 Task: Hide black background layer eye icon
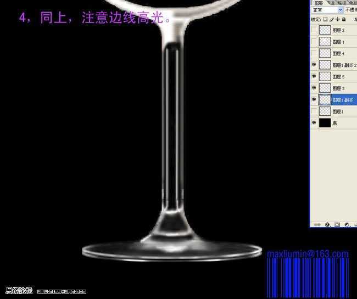314,123
